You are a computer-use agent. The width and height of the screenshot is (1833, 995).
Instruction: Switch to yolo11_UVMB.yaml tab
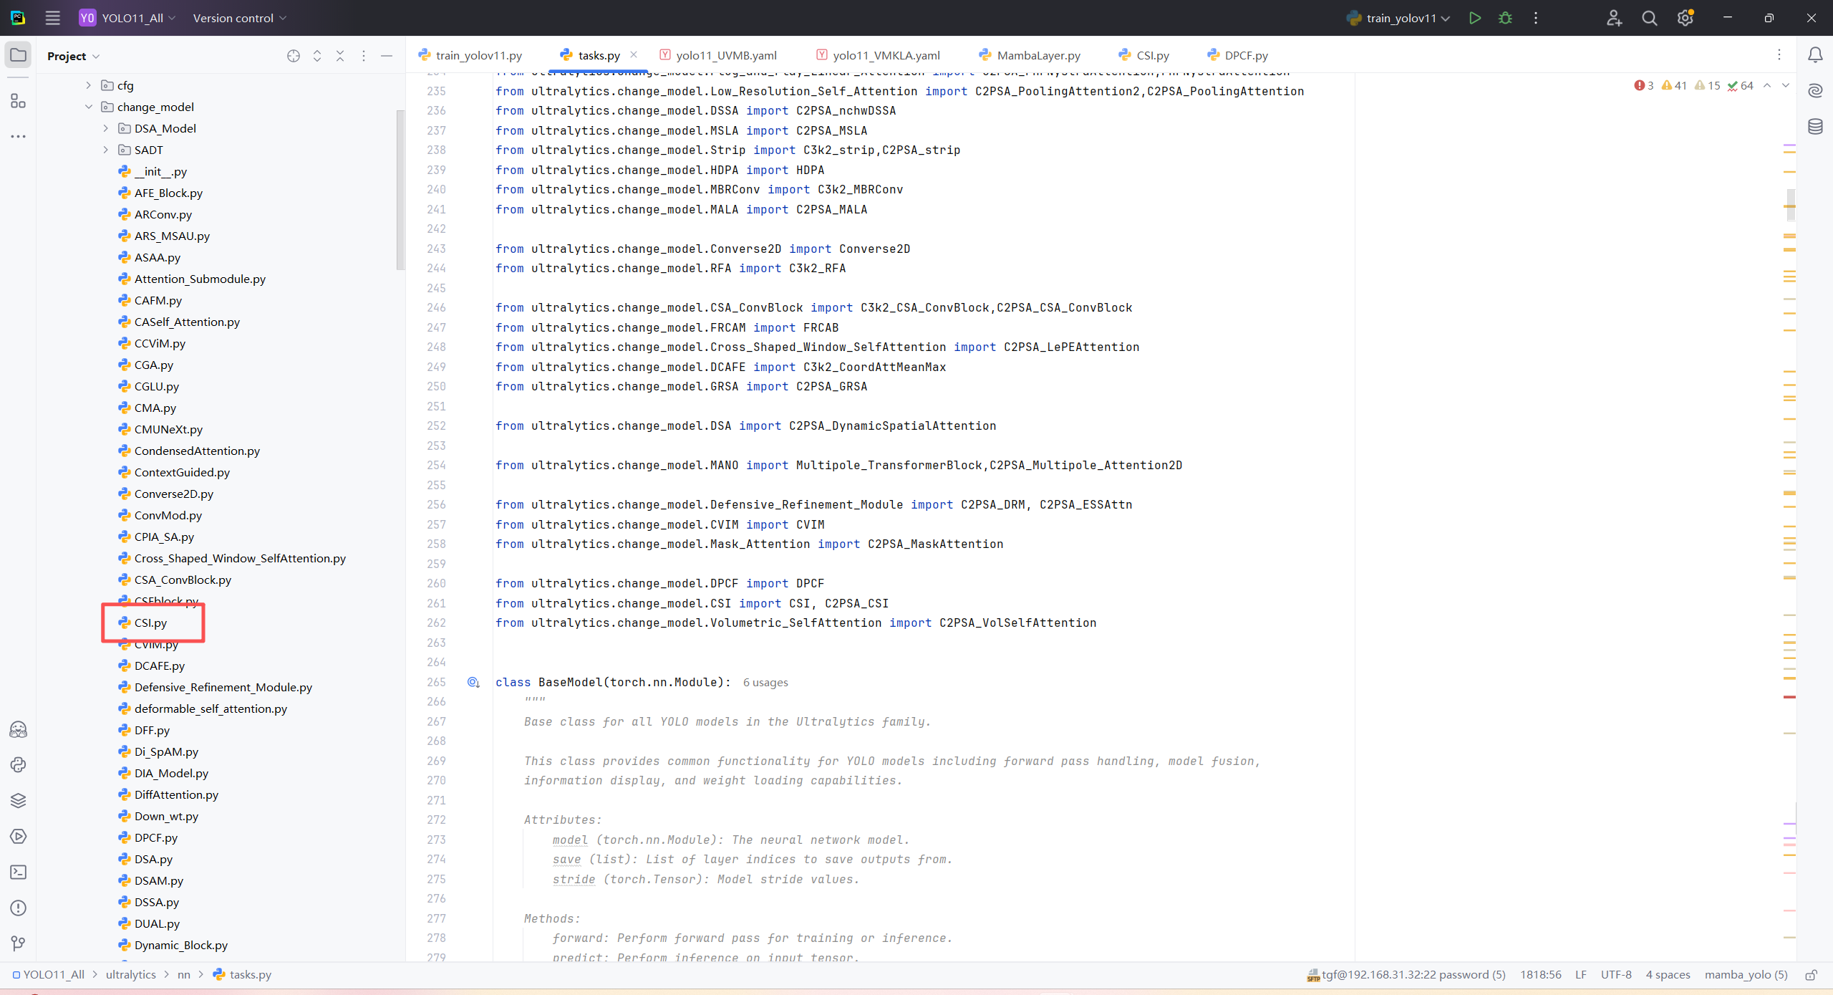pyautogui.click(x=725, y=55)
